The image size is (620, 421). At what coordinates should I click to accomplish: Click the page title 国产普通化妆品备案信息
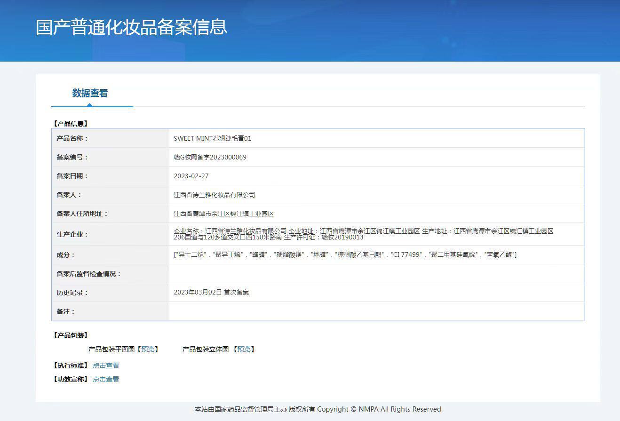[132, 27]
